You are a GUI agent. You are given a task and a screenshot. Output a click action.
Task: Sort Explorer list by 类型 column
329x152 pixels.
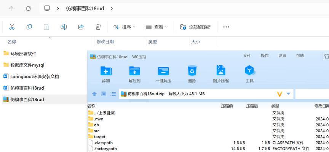153,42
